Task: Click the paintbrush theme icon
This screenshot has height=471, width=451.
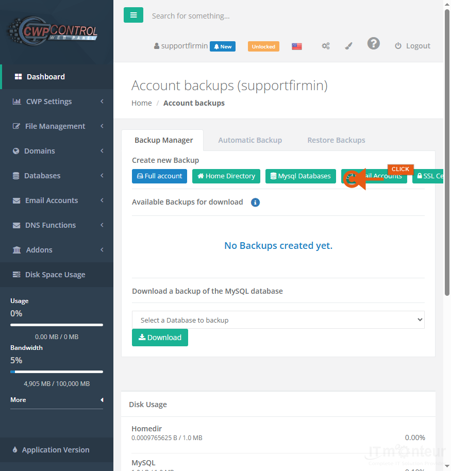Action: pyautogui.click(x=348, y=46)
